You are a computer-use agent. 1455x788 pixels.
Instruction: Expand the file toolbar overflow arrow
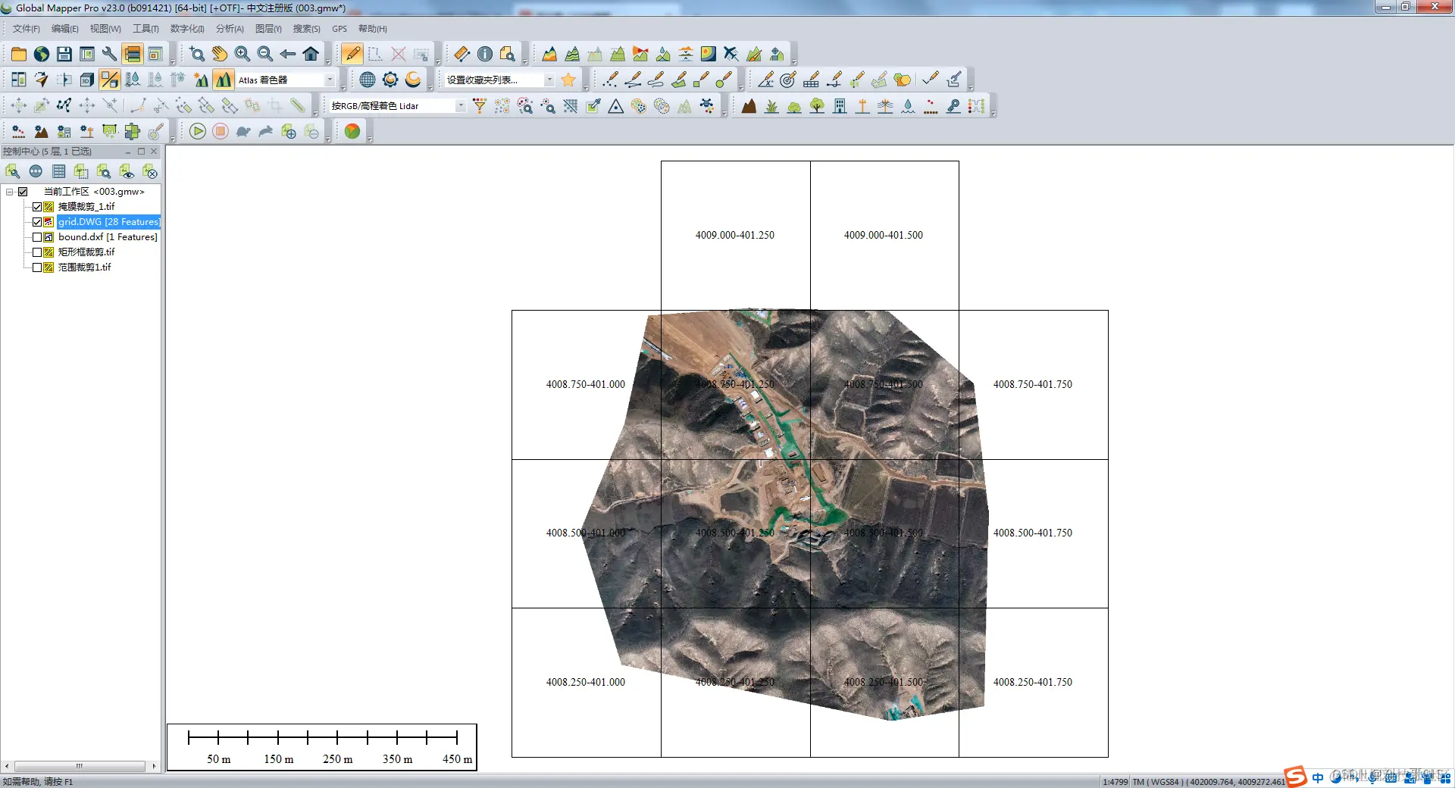pyautogui.click(x=173, y=61)
